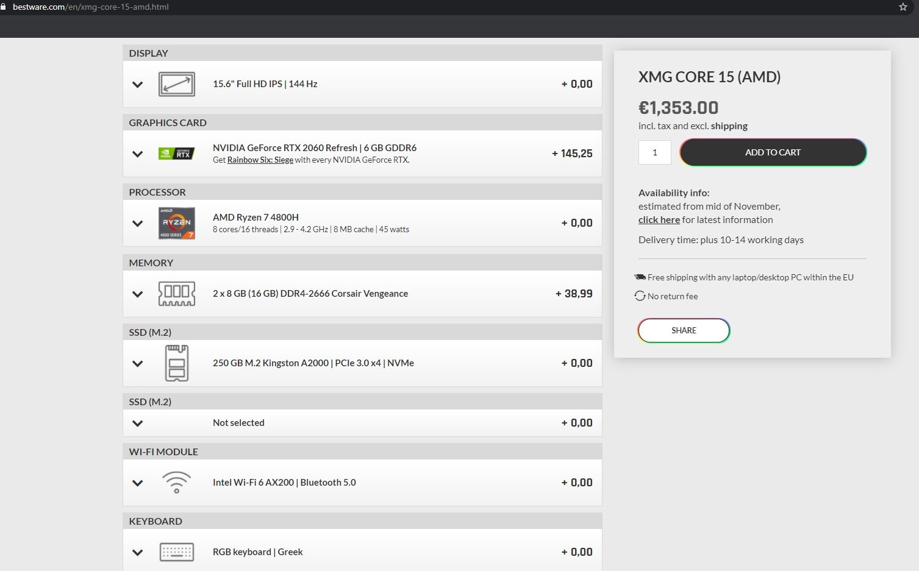Click the ADD TO CART button
Image resolution: width=919 pixels, height=571 pixels.
pyautogui.click(x=773, y=152)
